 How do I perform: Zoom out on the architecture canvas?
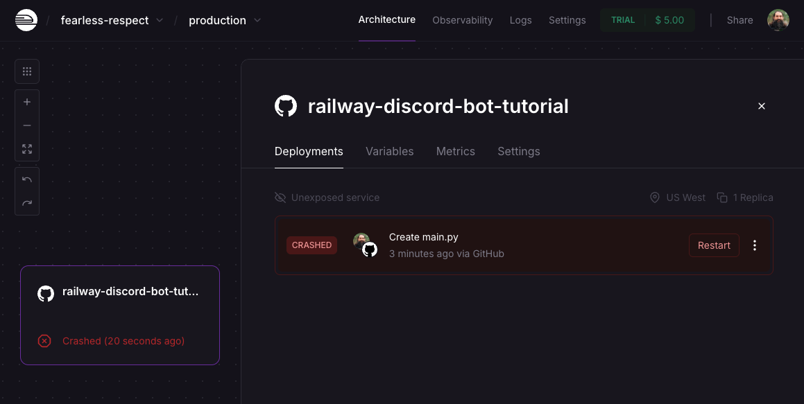[27, 125]
